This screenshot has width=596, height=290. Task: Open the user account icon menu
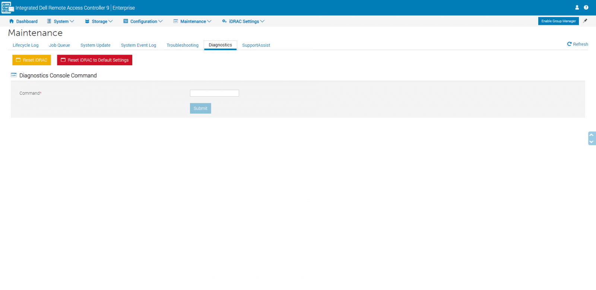pos(577,7)
